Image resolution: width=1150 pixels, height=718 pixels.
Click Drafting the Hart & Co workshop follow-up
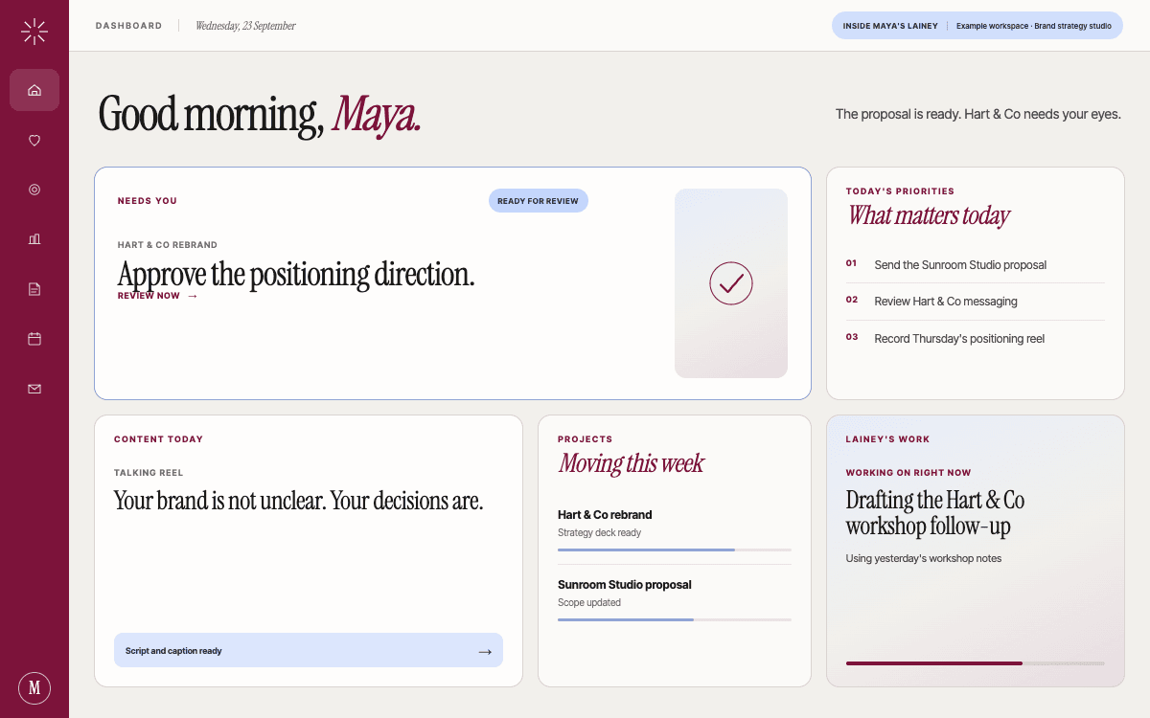click(x=935, y=513)
